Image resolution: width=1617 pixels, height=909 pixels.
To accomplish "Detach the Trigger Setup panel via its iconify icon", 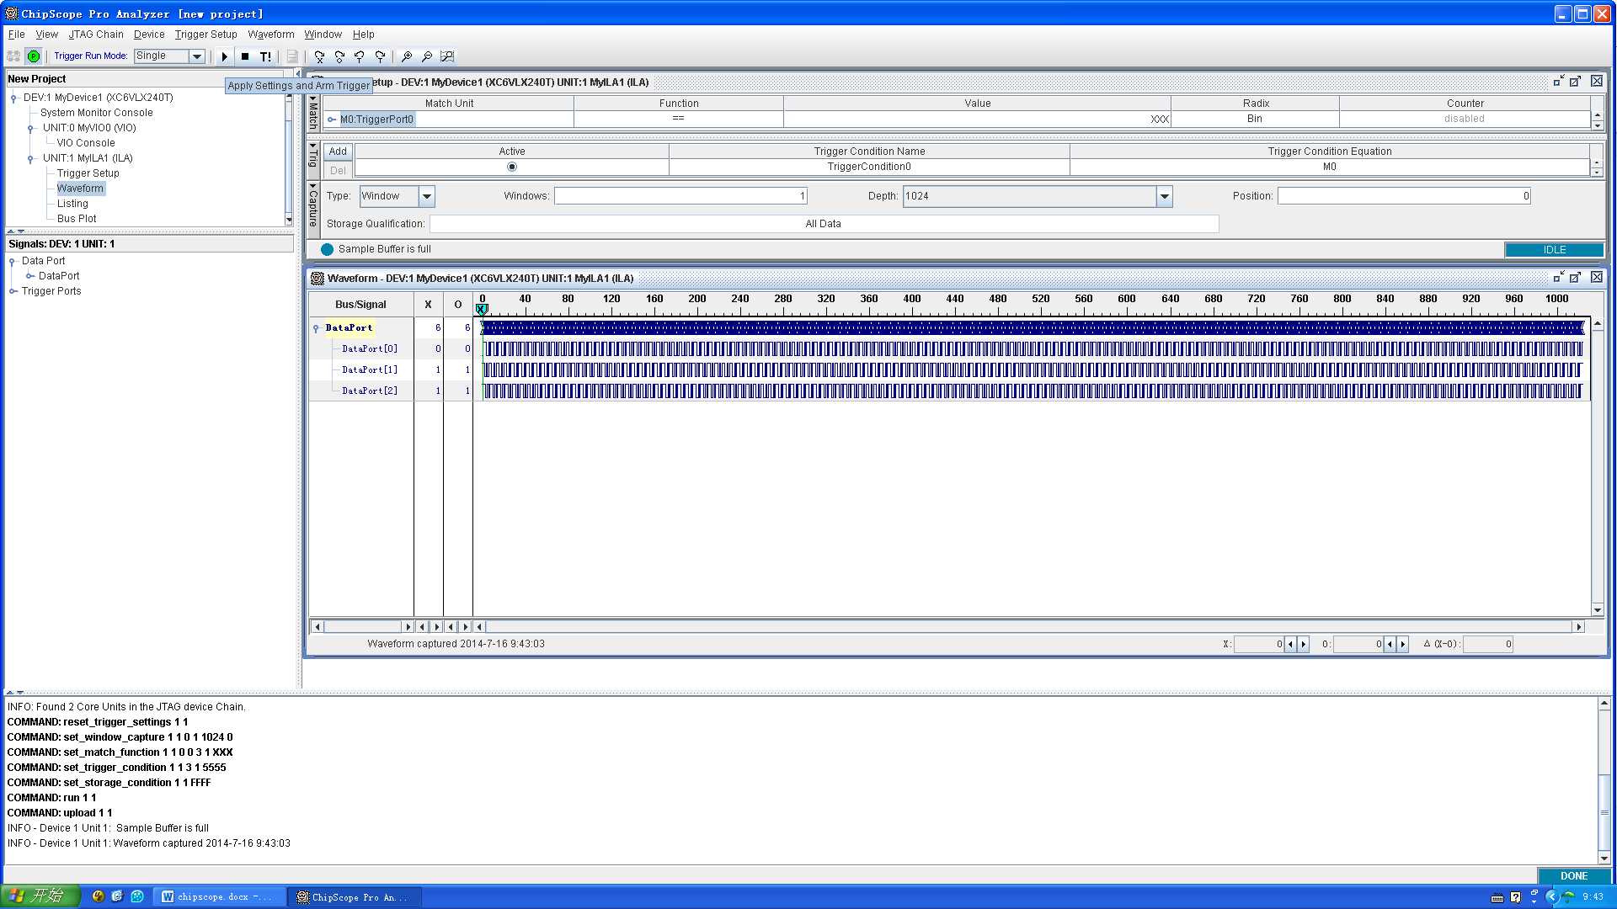I will [x=1558, y=81].
